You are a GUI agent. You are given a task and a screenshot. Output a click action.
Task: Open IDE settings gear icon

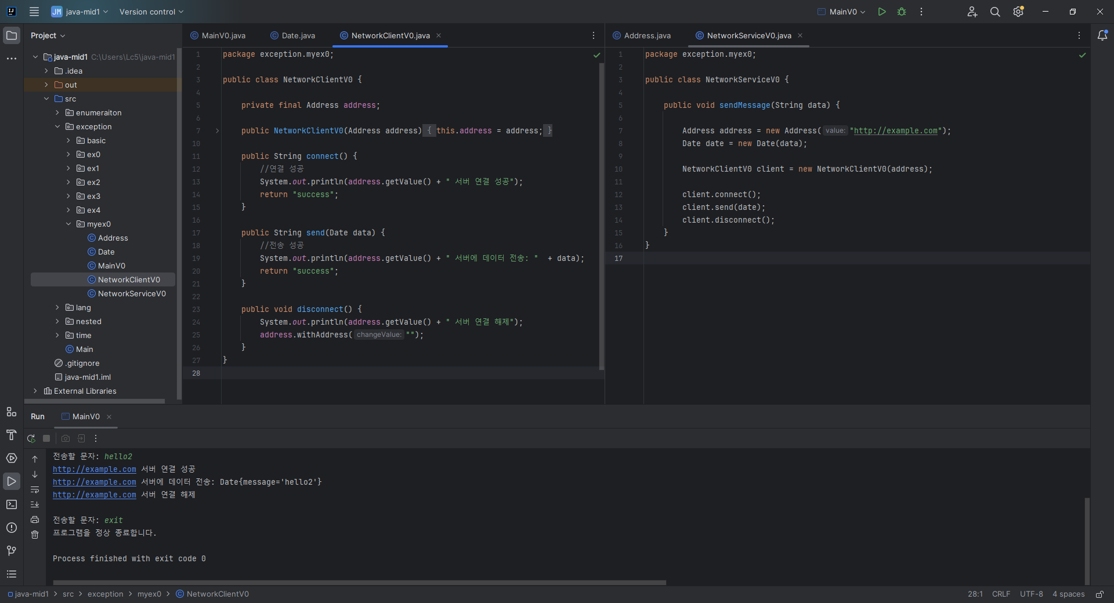coord(1018,12)
